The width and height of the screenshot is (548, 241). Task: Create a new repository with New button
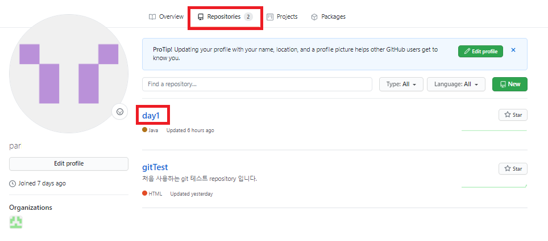[510, 84]
